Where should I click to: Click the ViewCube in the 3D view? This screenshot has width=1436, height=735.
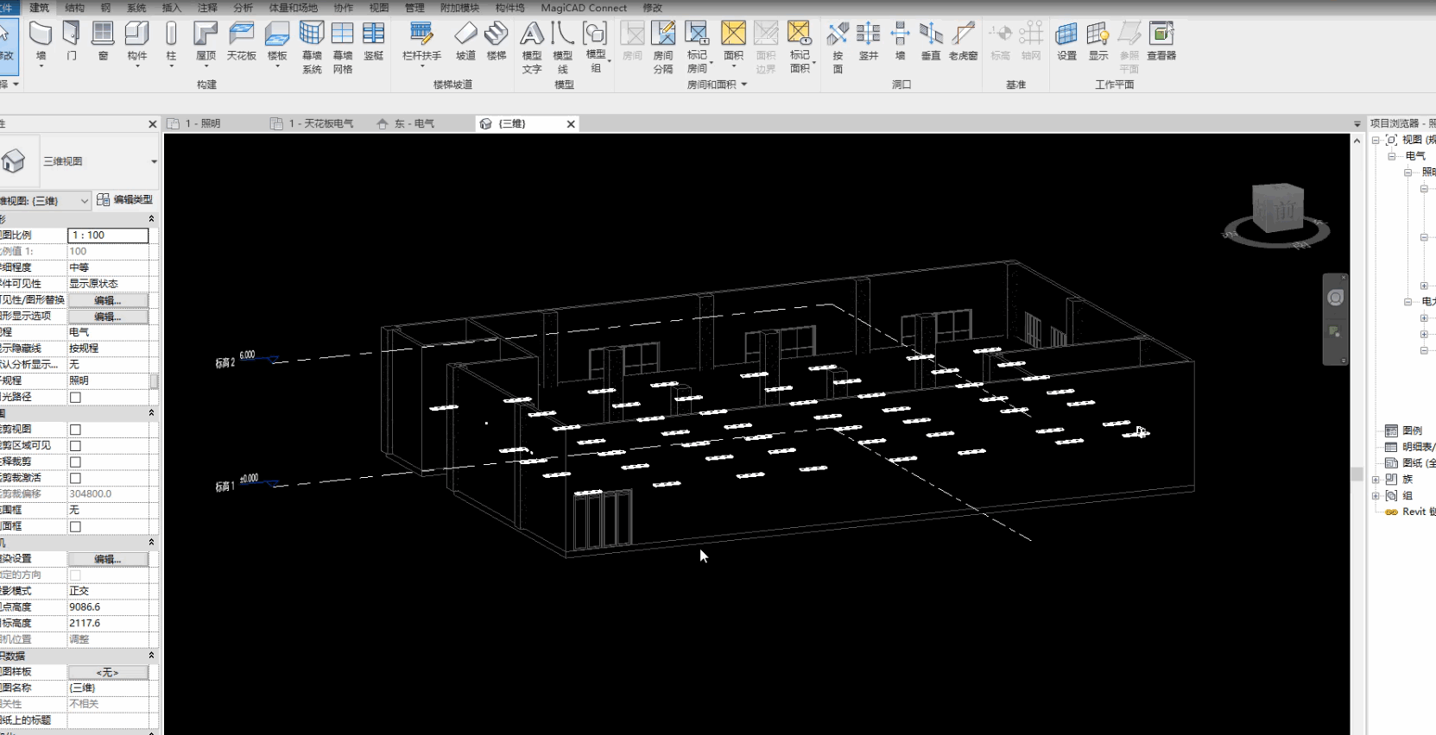click(1277, 210)
